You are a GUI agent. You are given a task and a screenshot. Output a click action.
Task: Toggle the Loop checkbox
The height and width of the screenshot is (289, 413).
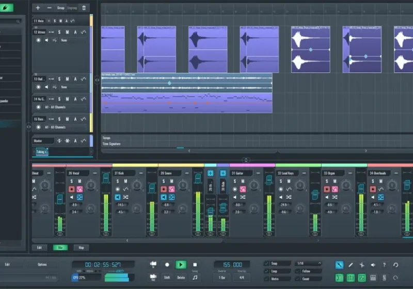(266, 271)
